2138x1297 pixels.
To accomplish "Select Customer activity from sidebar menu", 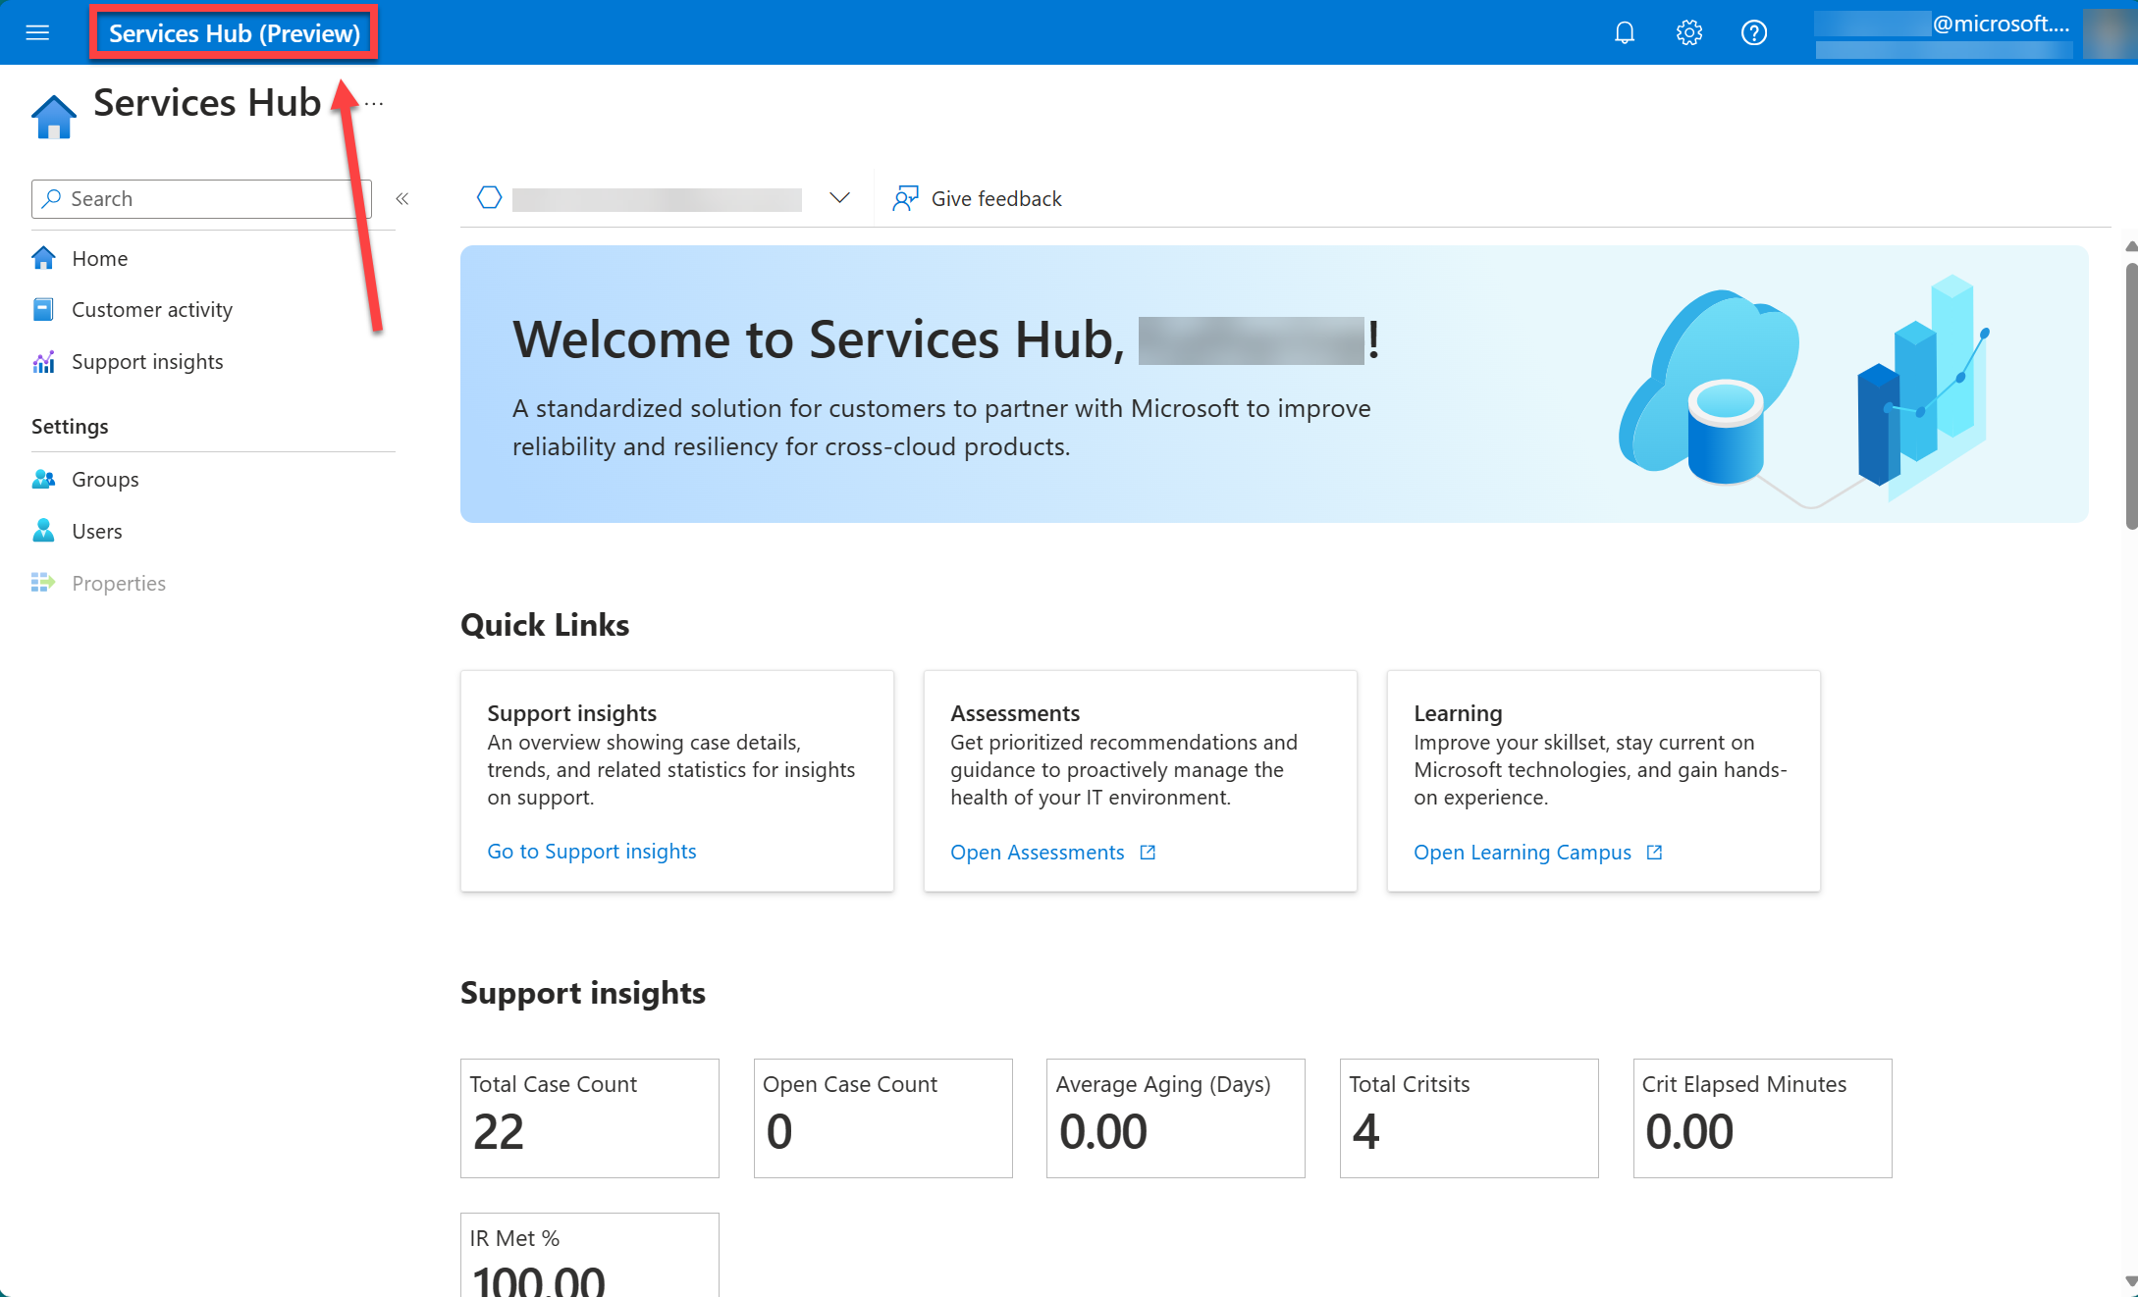I will click(153, 308).
